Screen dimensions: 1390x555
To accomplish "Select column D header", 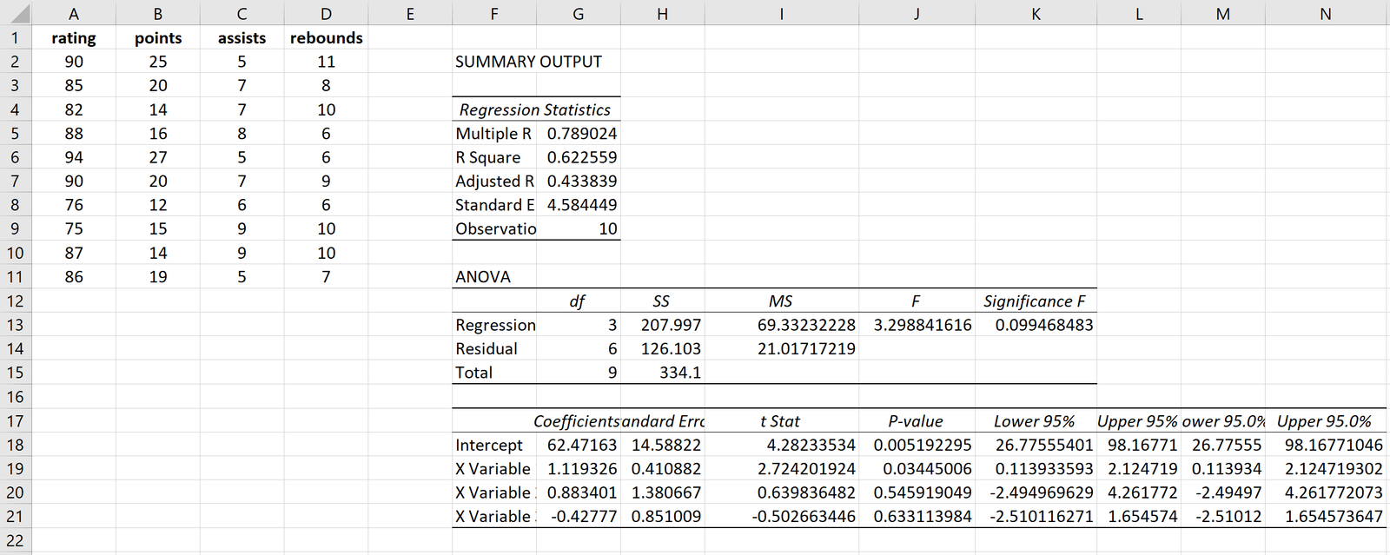I will click(x=326, y=13).
